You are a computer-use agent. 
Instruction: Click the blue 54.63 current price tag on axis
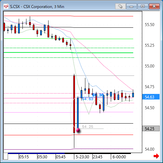(151, 97)
